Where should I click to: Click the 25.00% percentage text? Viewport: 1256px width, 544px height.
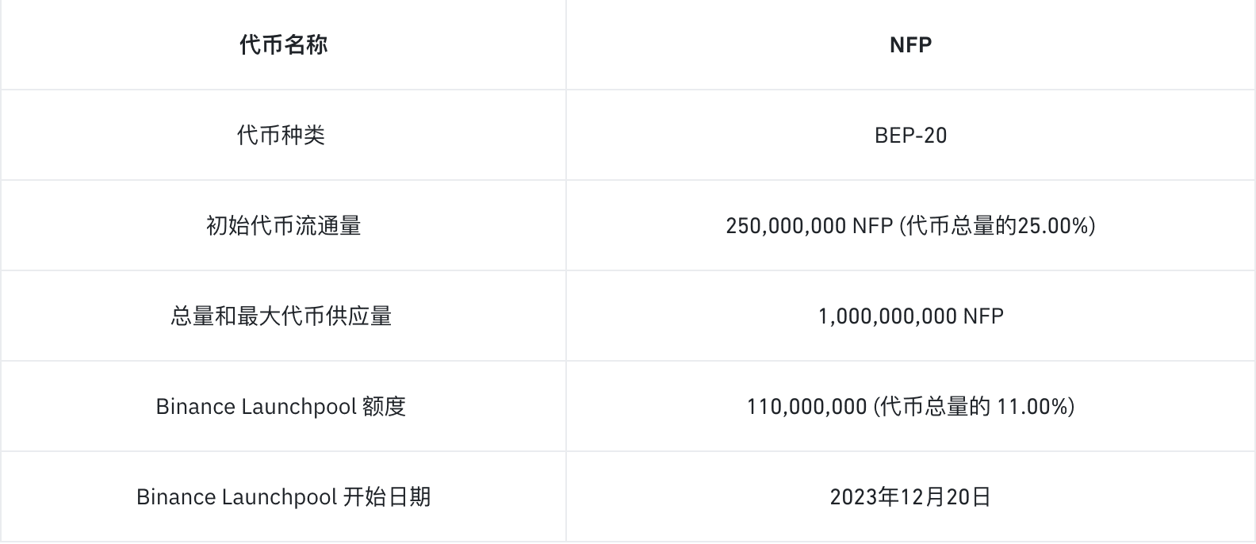pyautogui.click(x=1051, y=226)
